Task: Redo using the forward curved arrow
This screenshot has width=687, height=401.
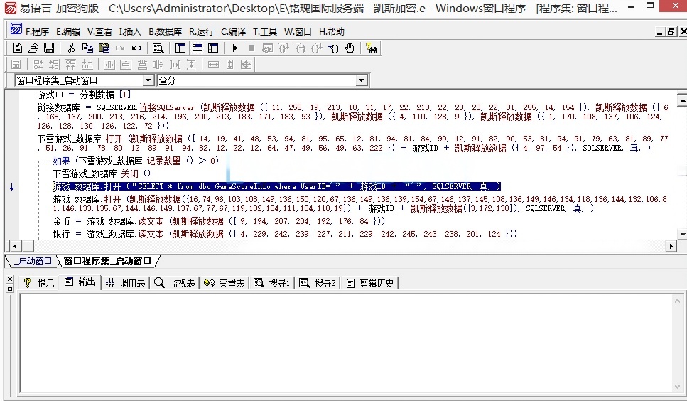Action: [x=119, y=48]
